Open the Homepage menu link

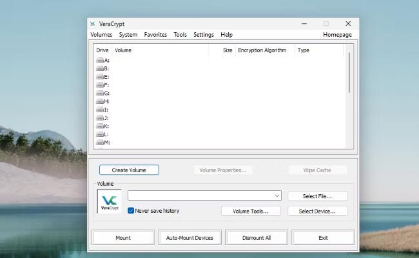[x=337, y=35]
